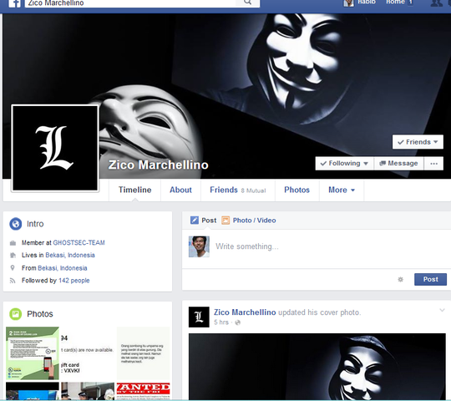Click the briefcase work icon in Intro

click(13, 243)
